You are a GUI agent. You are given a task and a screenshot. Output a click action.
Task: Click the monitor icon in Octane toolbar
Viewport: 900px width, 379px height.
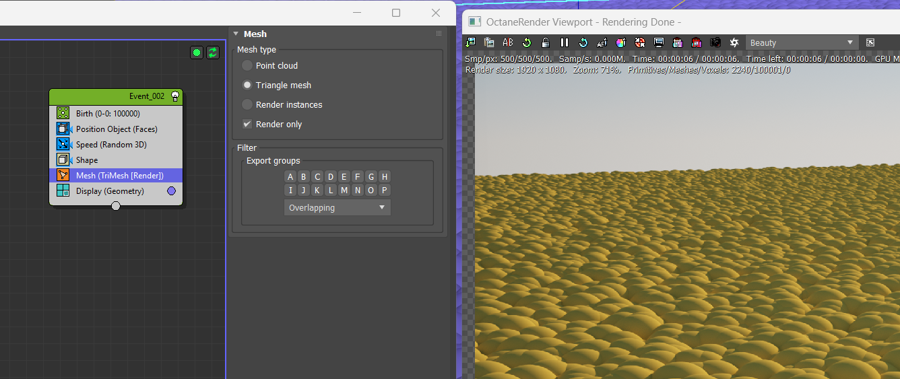[659, 42]
